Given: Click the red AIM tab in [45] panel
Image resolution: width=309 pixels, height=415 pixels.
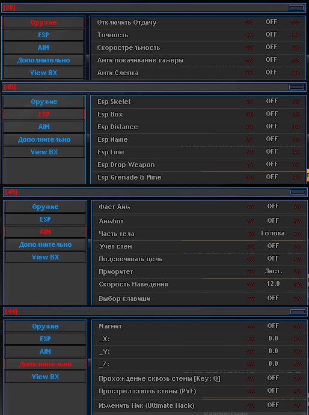Looking at the screenshot, I should [x=45, y=232].
